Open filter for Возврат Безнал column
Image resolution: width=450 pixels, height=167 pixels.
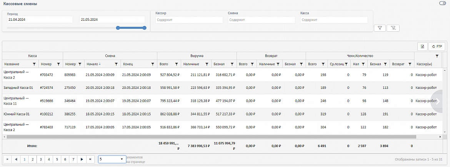[301, 64]
